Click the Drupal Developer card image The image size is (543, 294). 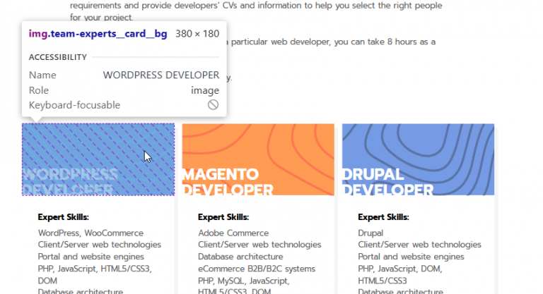[419, 159]
